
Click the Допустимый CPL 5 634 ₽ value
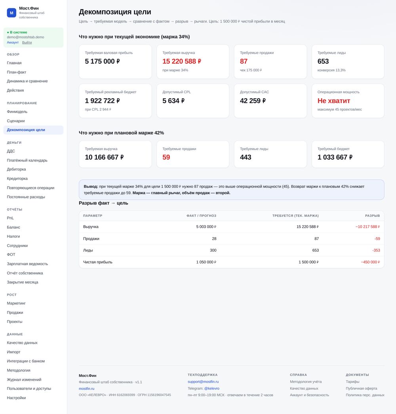coord(173,101)
